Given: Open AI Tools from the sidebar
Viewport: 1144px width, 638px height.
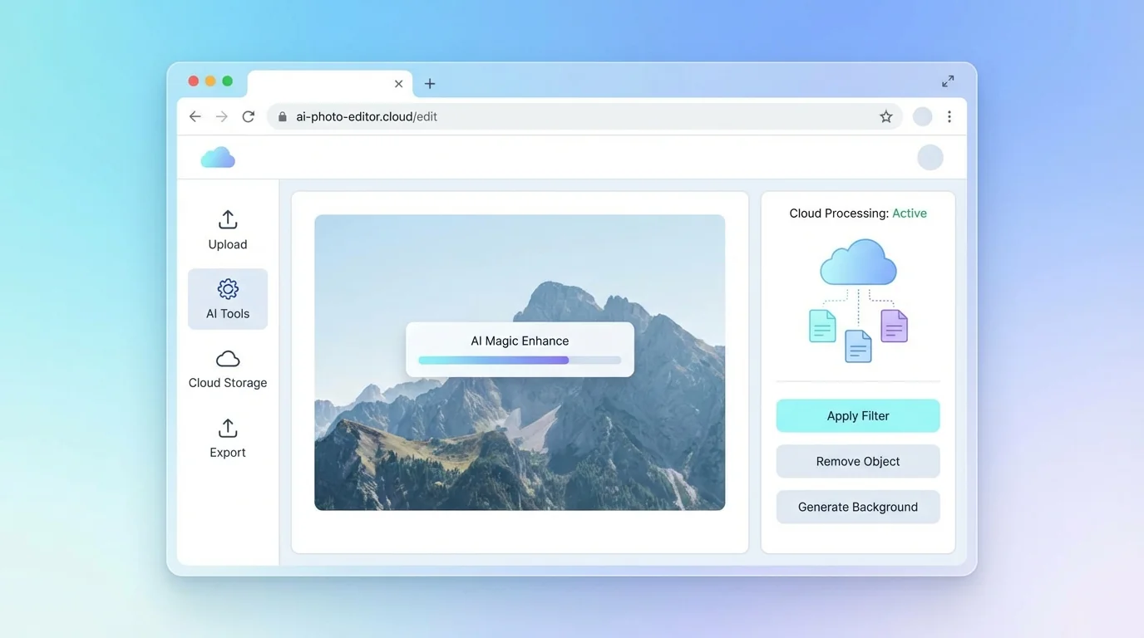Looking at the screenshot, I should [228, 299].
